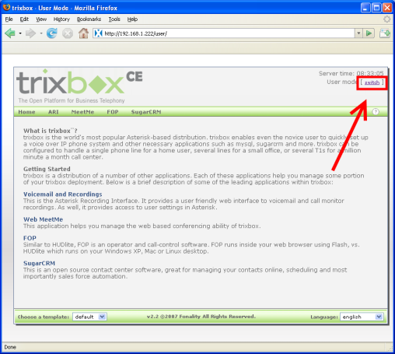
Task: Select the Home tab in trixbox navigation
Action: [26, 112]
